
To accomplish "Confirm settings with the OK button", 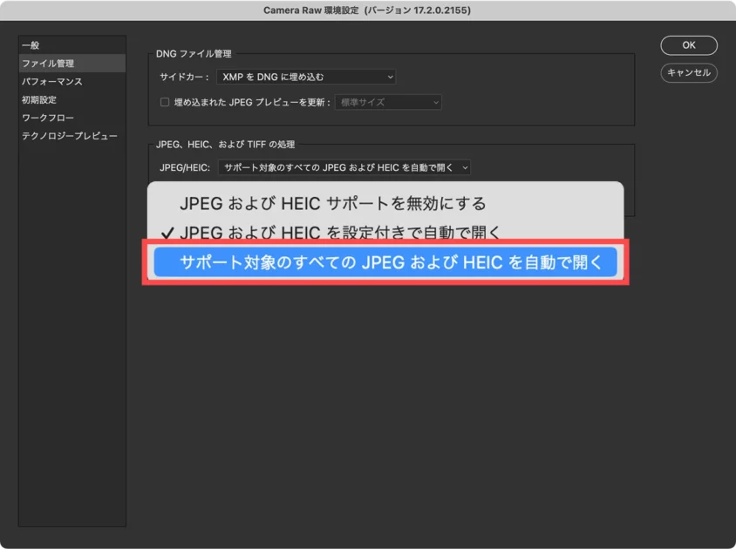I will tap(688, 45).
